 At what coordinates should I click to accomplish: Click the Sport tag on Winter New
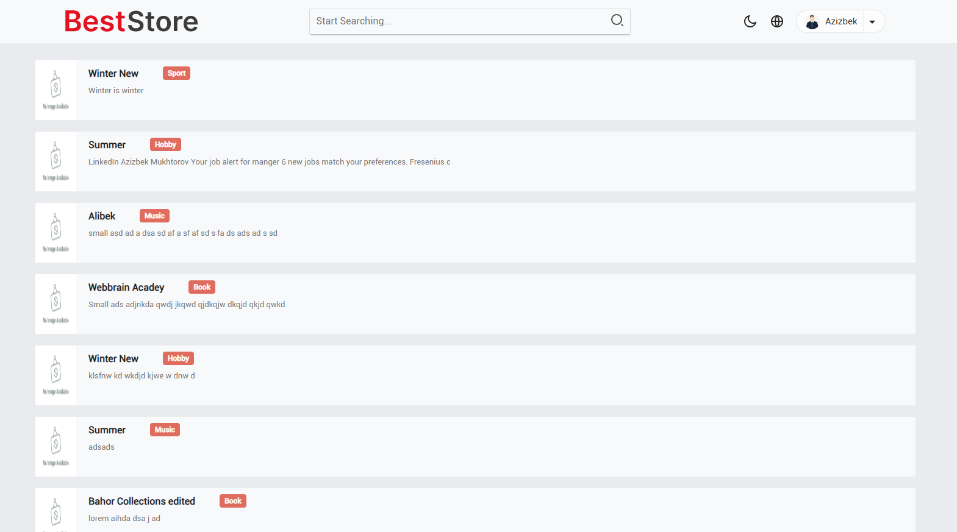[x=176, y=73]
